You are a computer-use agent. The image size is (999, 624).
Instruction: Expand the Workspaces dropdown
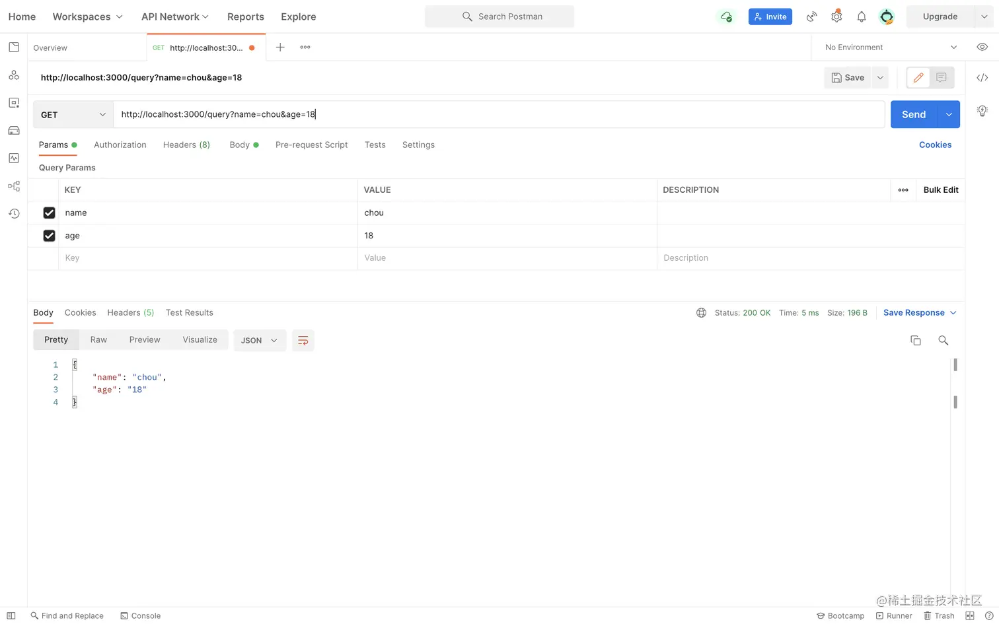click(x=87, y=17)
